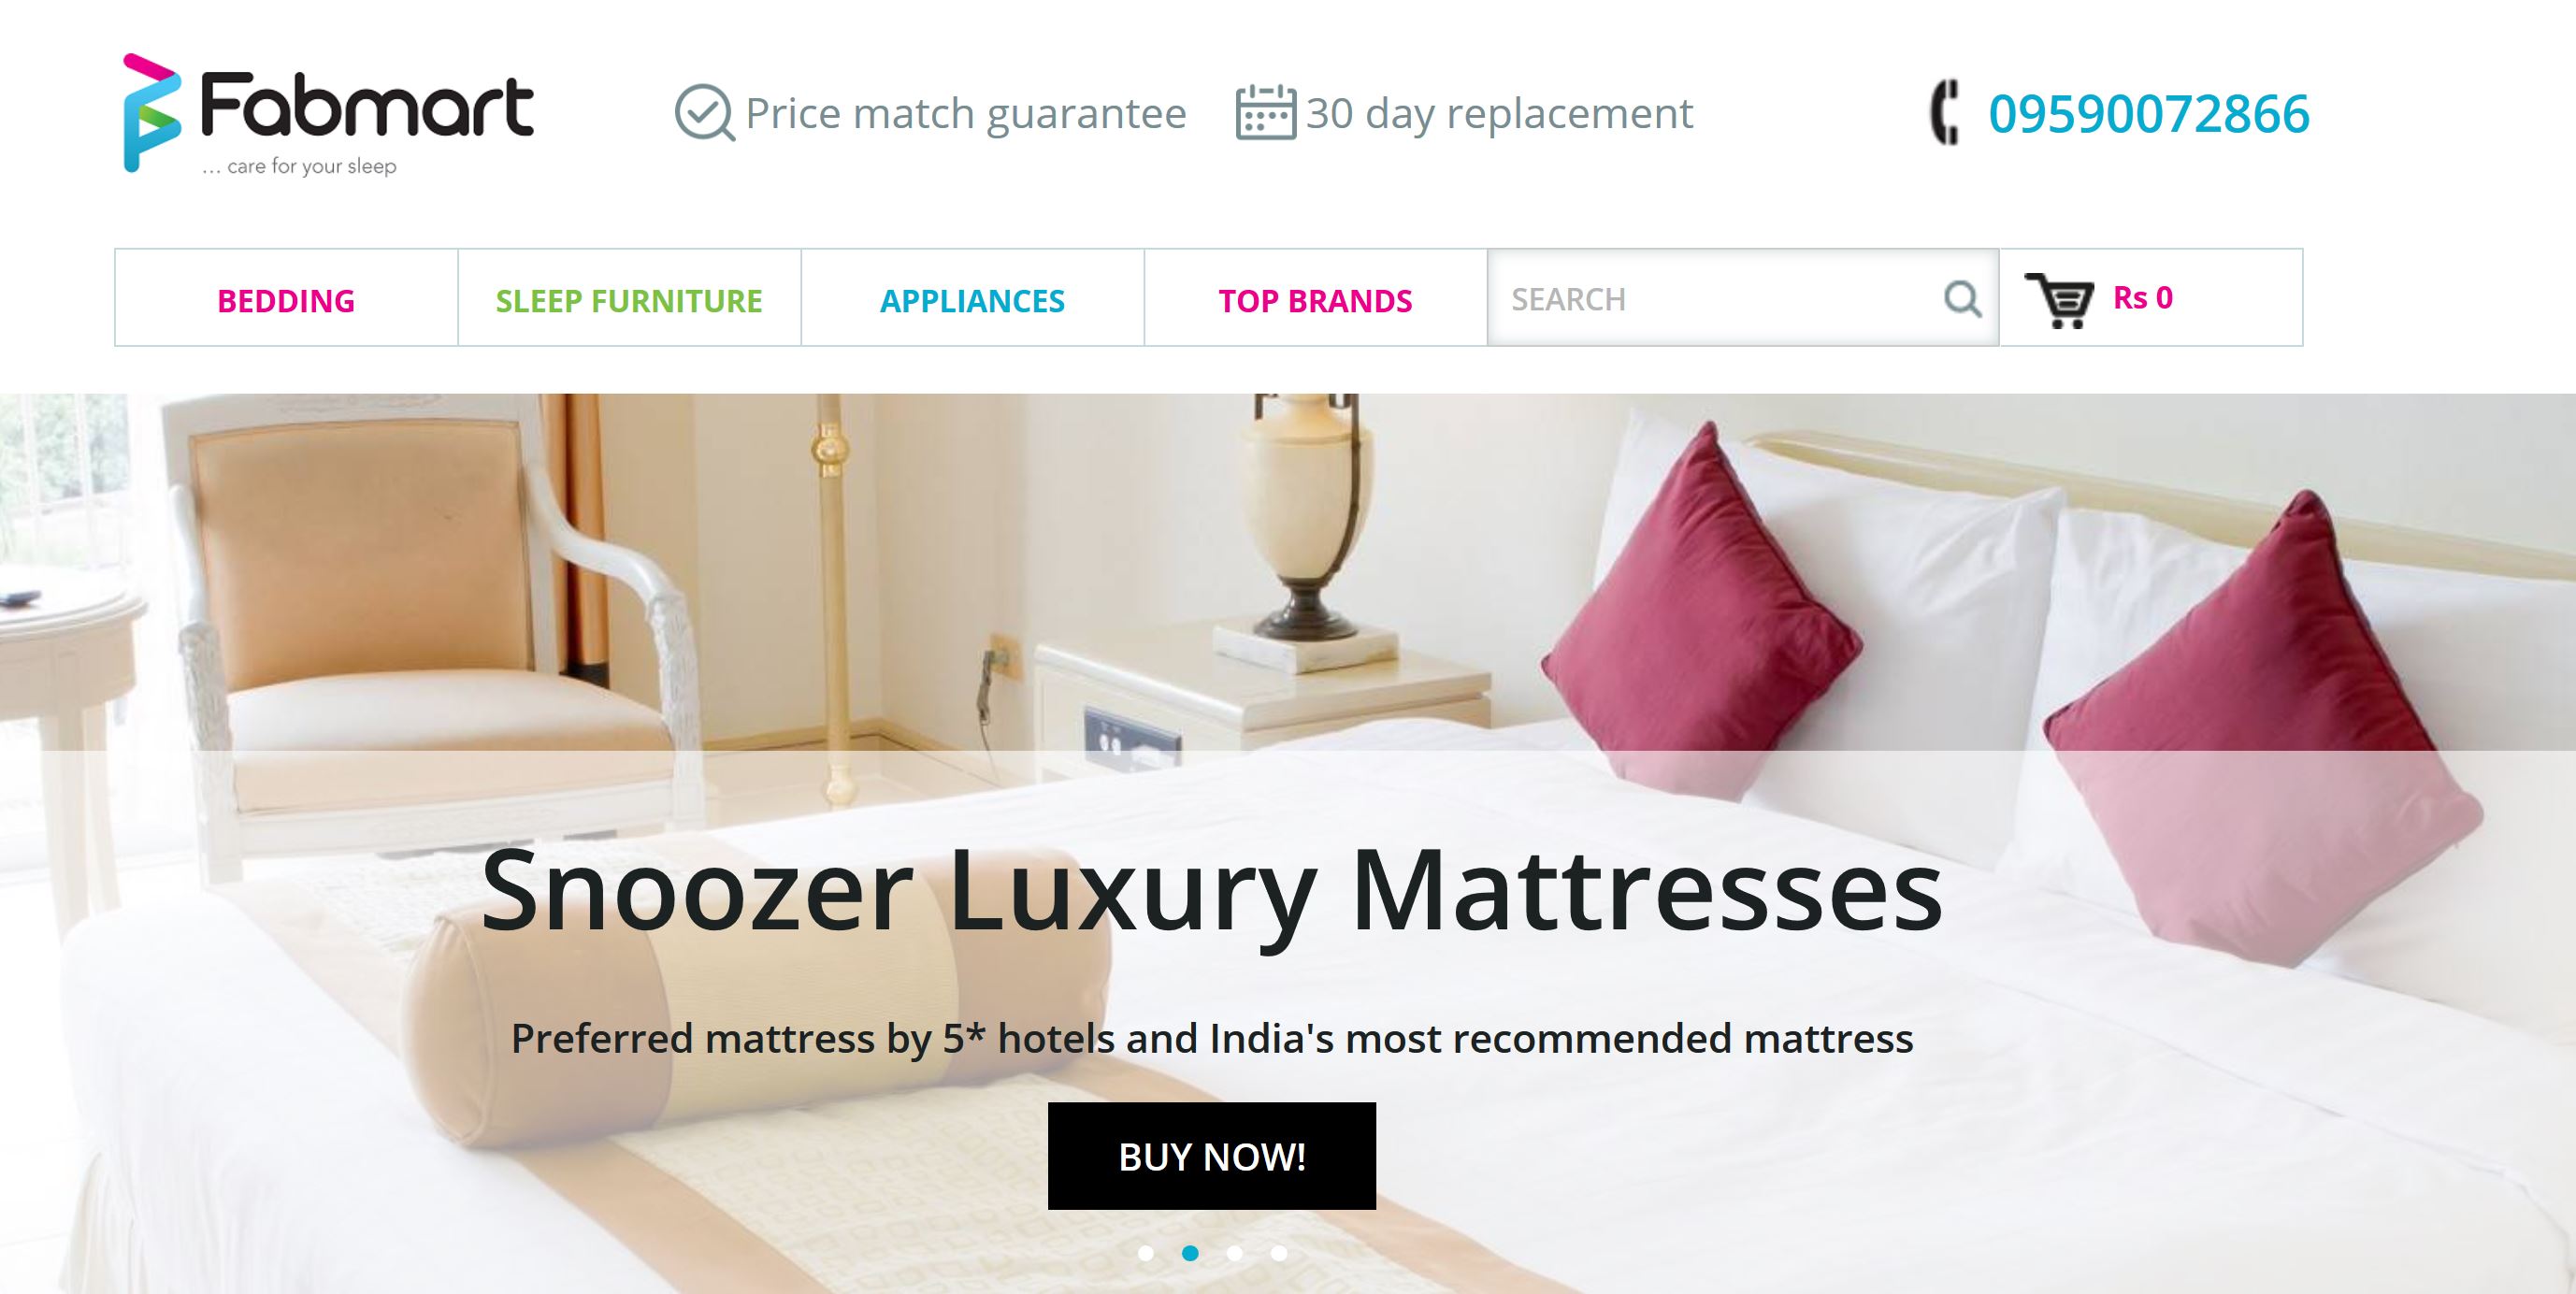Image resolution: width=2576 pixels, height=1294 pixels.
Task: Click the search magnifier icon
Action: point(1962,298)
